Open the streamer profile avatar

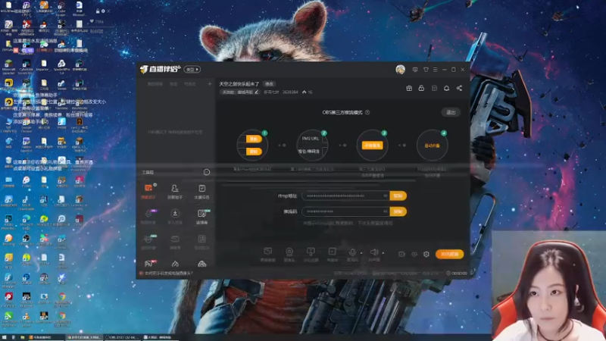coord(400,70)
